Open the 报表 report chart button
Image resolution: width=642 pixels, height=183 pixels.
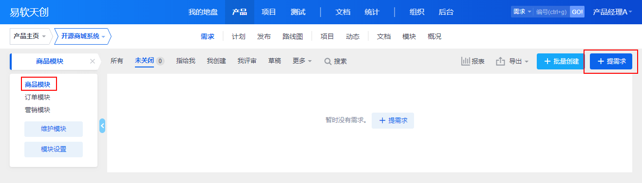pos(473,61)
